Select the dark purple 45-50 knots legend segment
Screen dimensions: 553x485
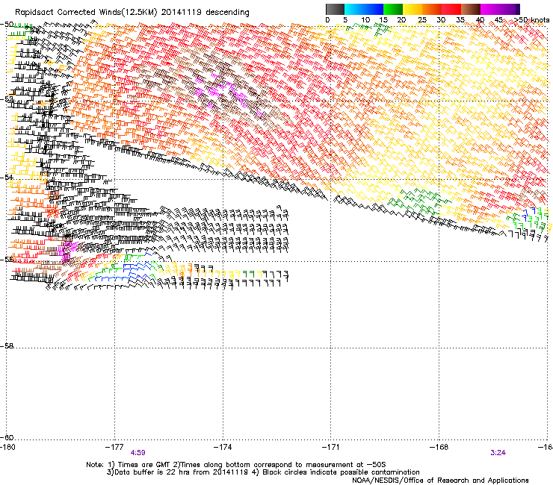pos(510,9)
